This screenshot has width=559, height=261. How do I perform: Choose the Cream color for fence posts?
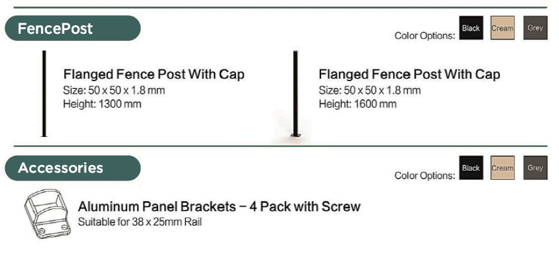click(x=502, y=28)
